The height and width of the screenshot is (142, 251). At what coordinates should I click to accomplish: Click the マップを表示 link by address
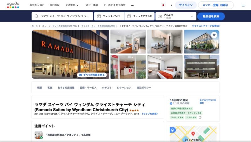[x=150, y=114]
